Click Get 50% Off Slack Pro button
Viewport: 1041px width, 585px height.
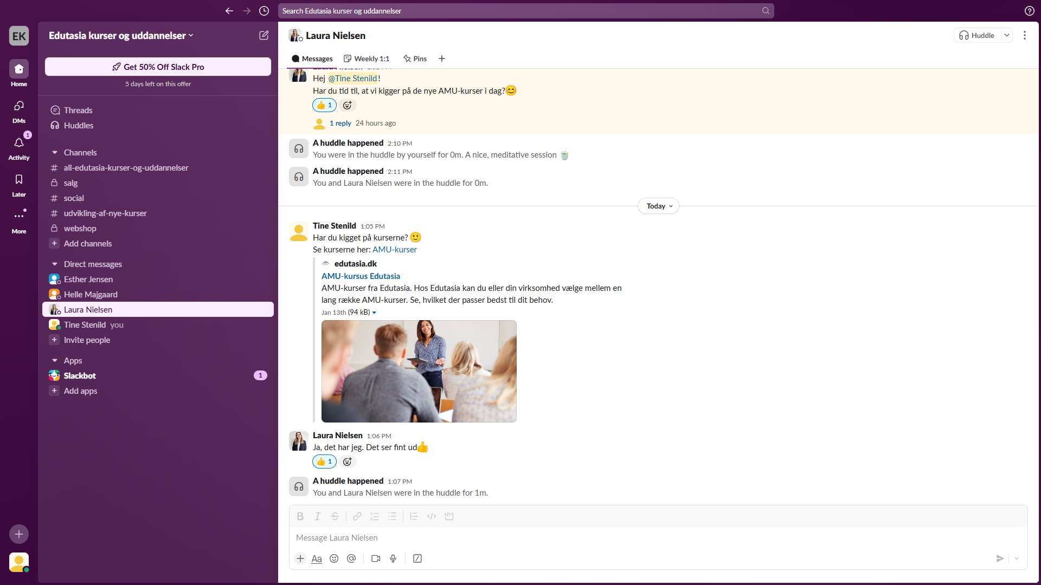click(x=158, y=67)
